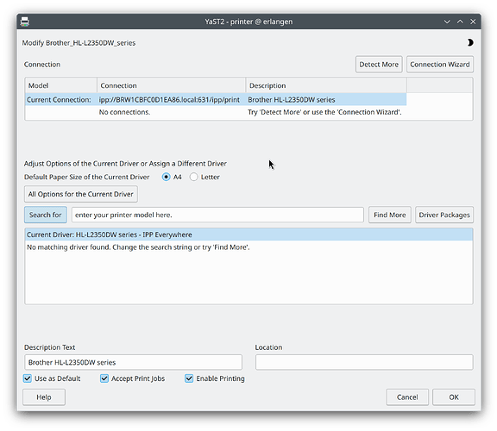
Task: Open Driver Packages
Action: tap(444, 215)
